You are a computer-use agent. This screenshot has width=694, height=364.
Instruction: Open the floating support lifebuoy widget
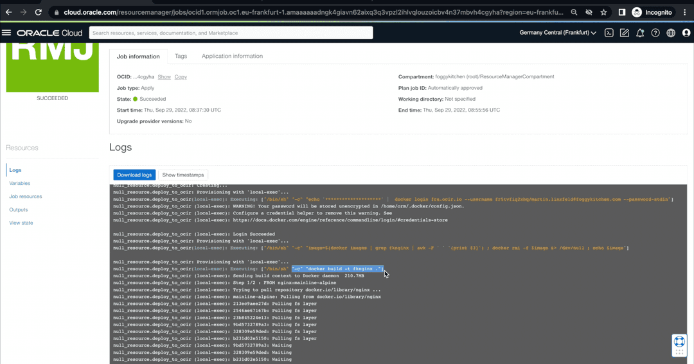[x=679, y=345]
